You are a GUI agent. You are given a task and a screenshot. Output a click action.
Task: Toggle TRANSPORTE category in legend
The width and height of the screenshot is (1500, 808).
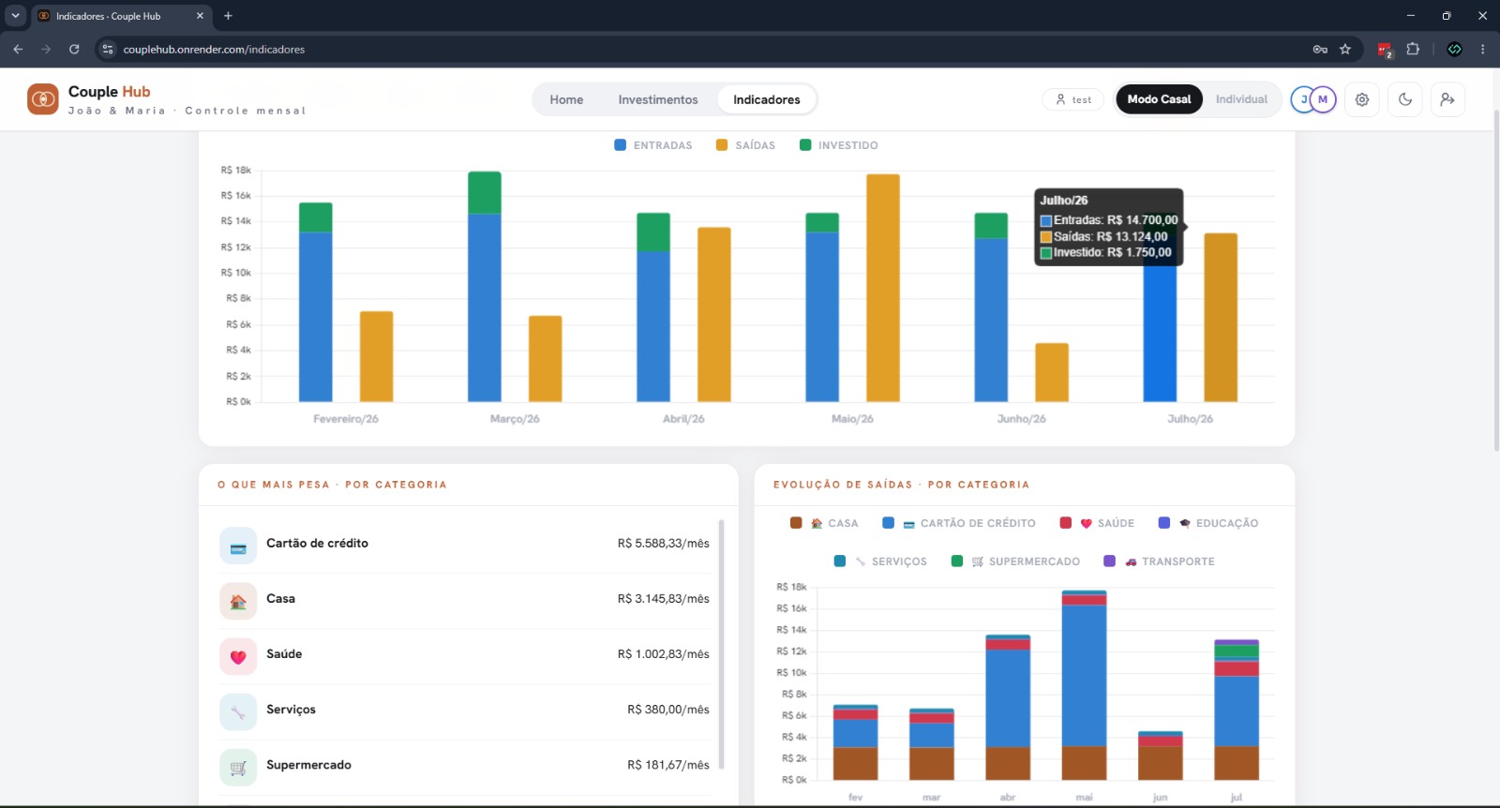(1159, 561)
